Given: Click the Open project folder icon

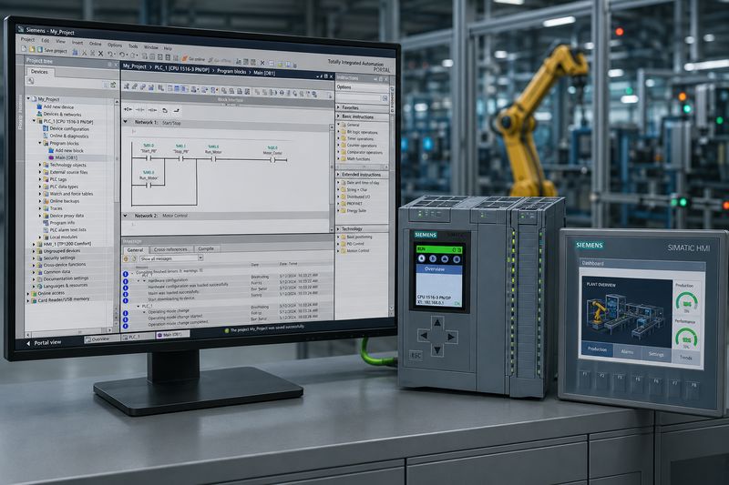Looking at the screenshot, I should 32,49.
